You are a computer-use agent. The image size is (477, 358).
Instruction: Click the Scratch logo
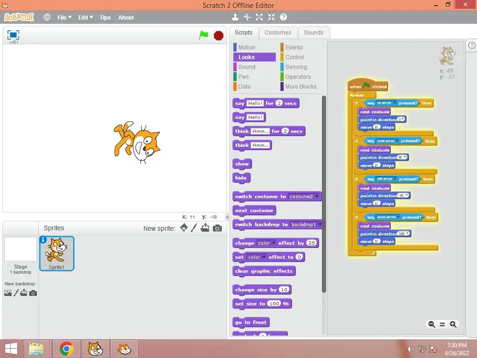(19, 17)
